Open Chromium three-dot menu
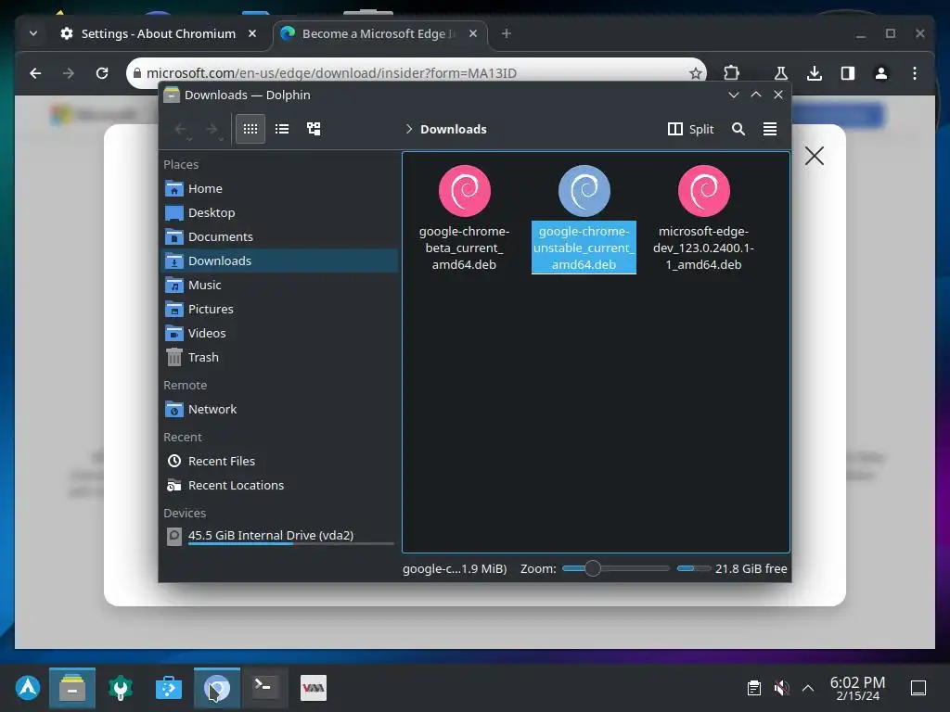The height and width of the screenshot is (712, 950). point(914,73)
